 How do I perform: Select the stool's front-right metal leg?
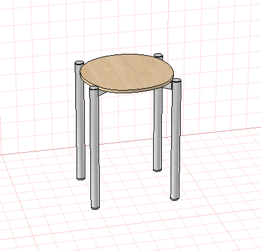pos(176,140)
